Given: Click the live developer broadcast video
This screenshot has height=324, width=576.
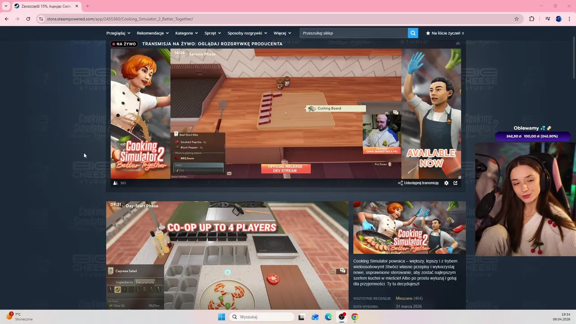Looking at the screenshot, I should click(x=286, y=113).
